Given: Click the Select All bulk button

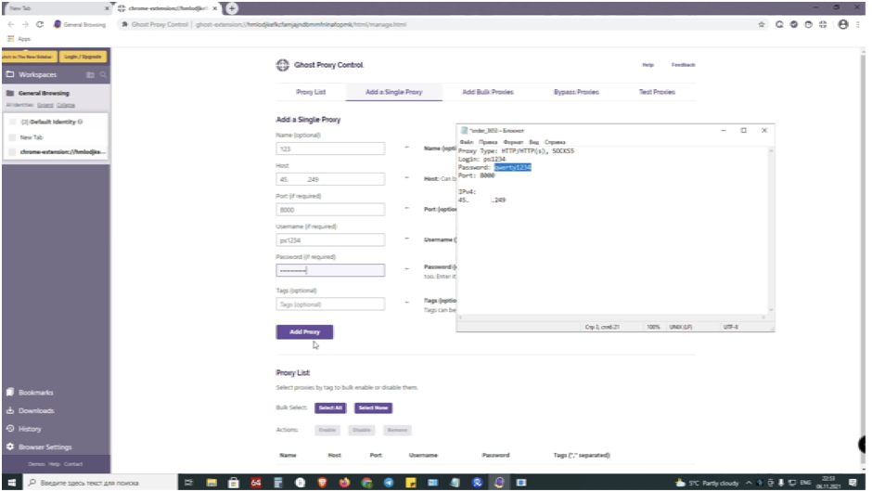Looking at the screenshot, I should point(330,408).
